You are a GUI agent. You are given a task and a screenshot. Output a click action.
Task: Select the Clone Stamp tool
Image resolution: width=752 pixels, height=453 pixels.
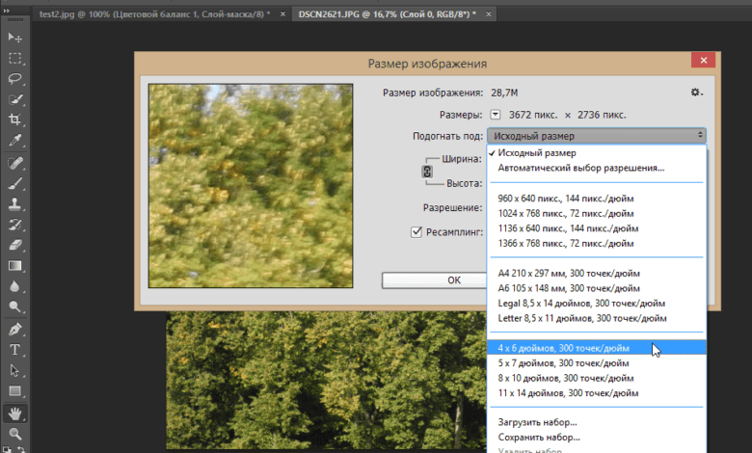(x=15, y=203)
